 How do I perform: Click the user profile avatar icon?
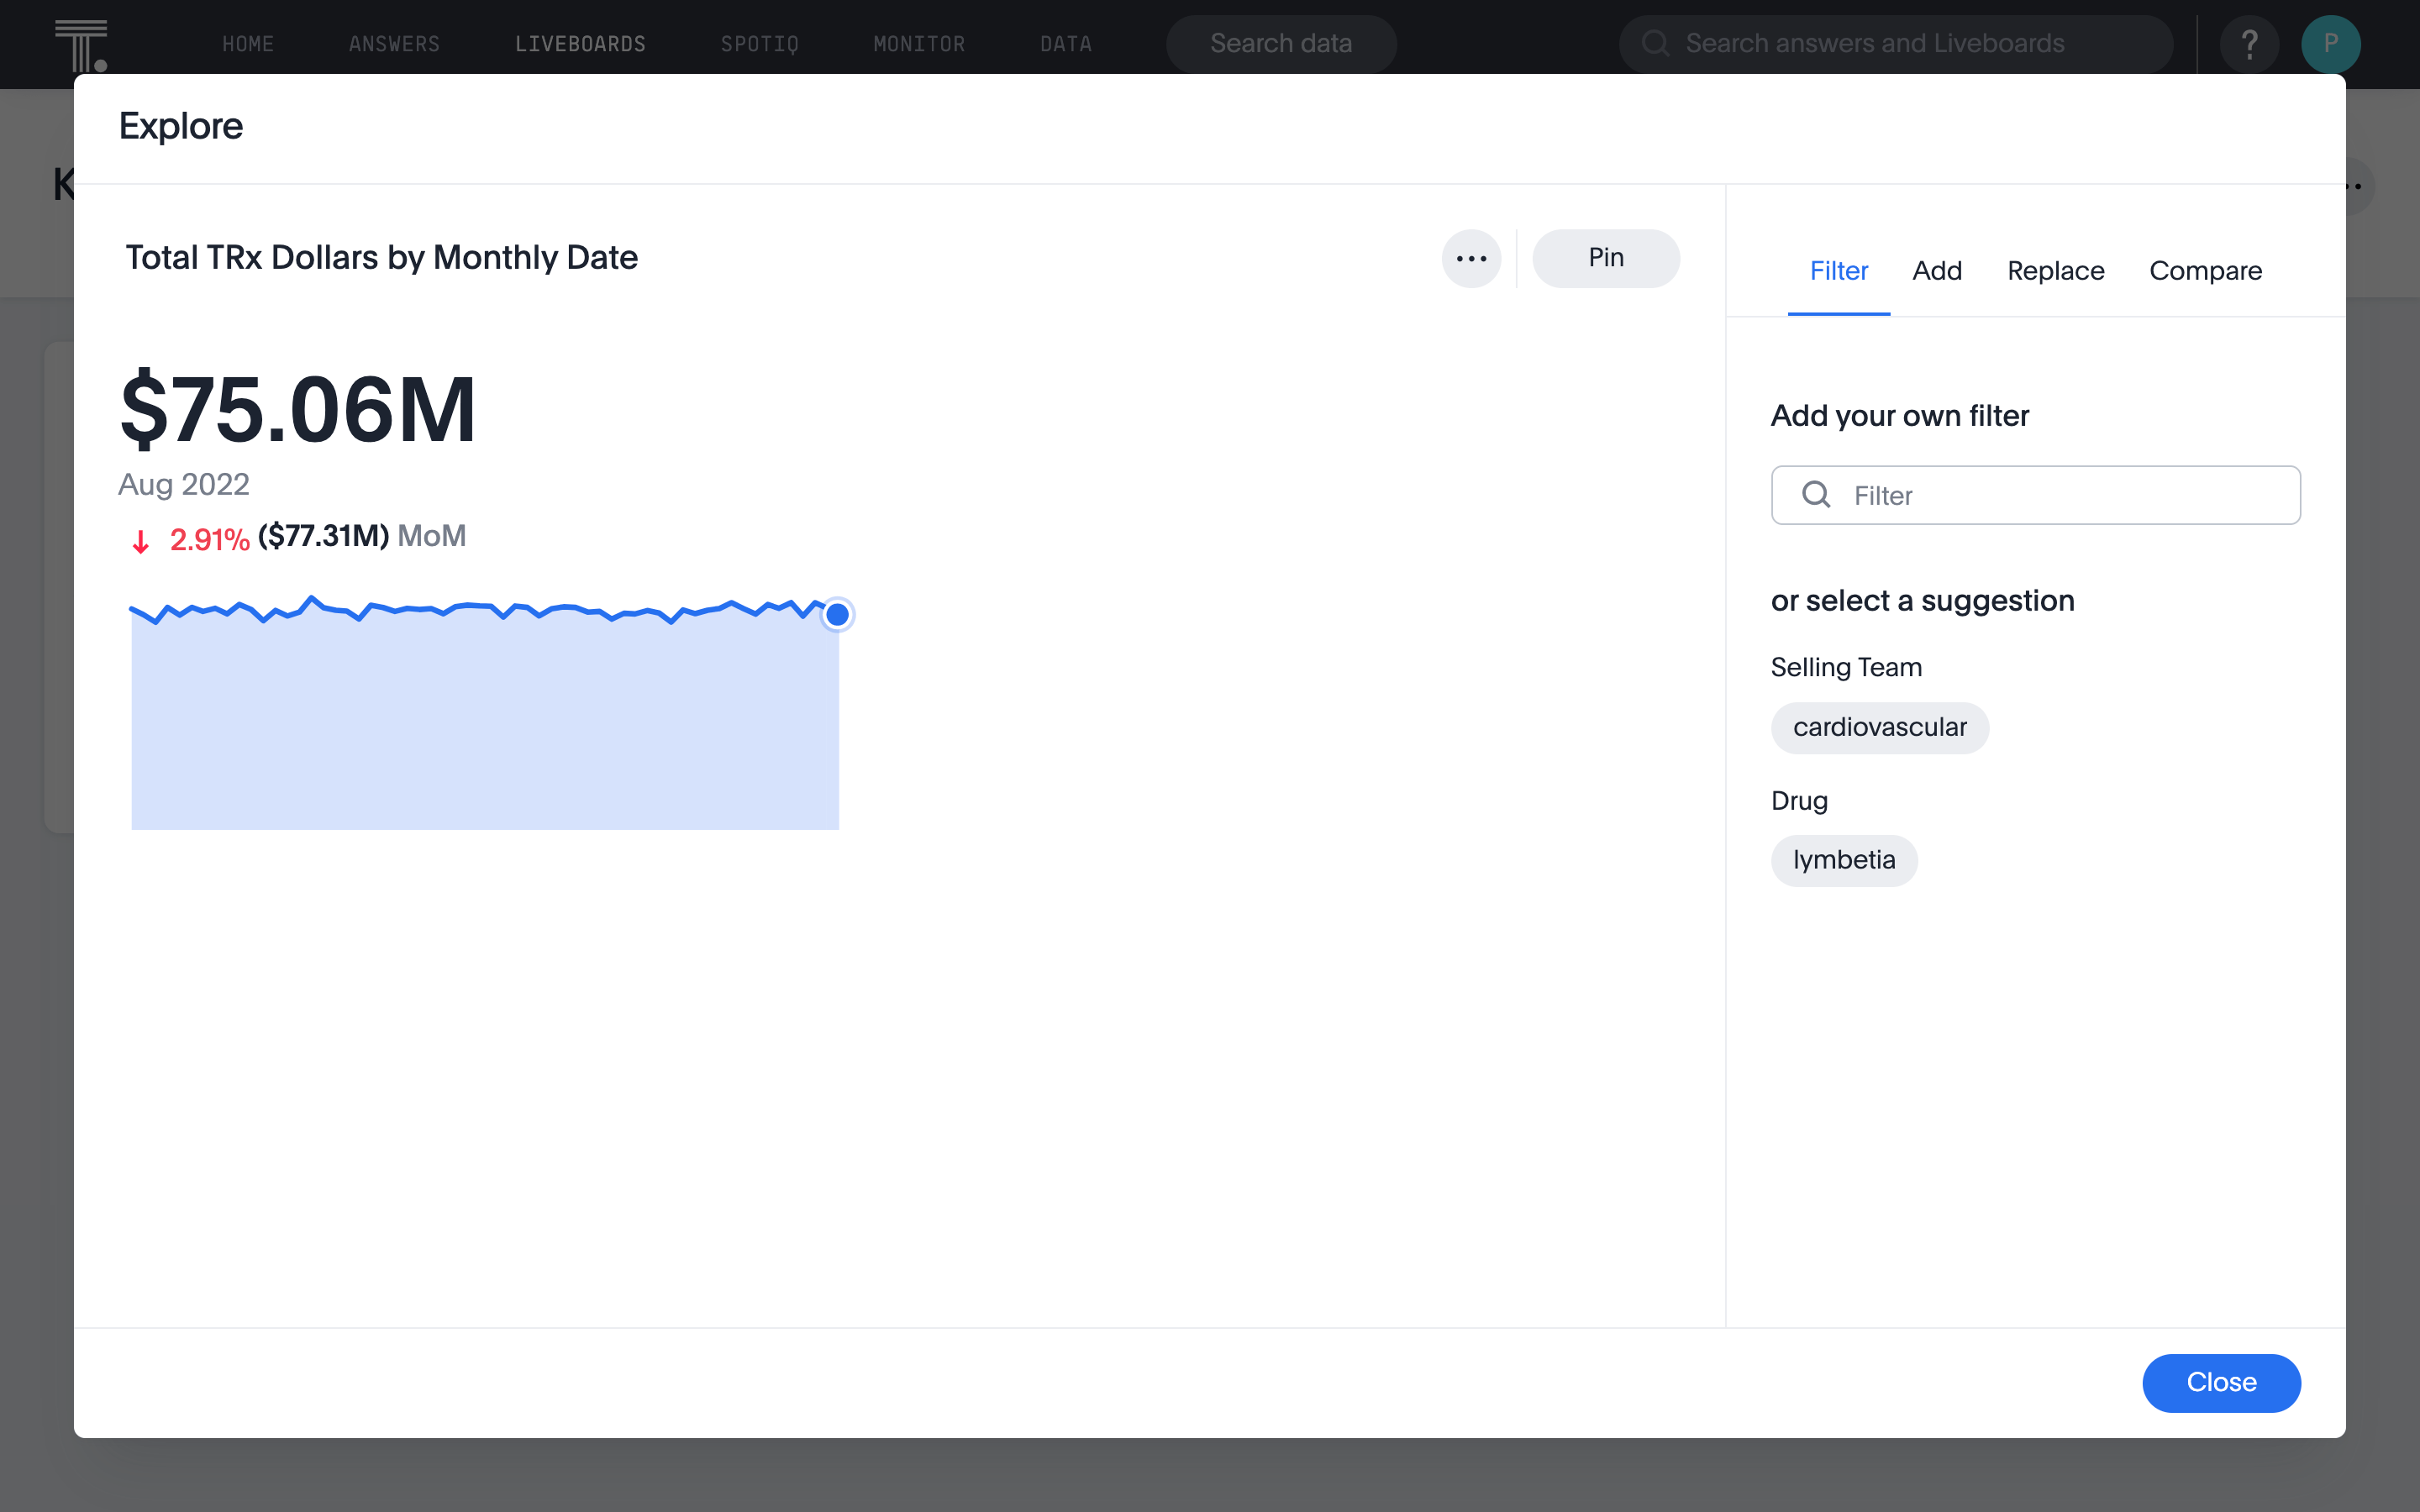tap(2329, 42)
